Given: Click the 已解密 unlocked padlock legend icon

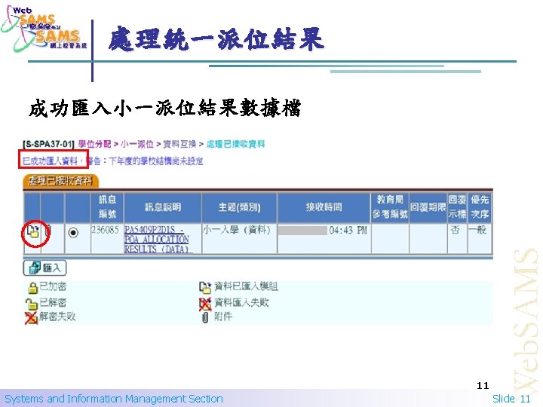Looking at the screenshot, I should click(31, 304).
